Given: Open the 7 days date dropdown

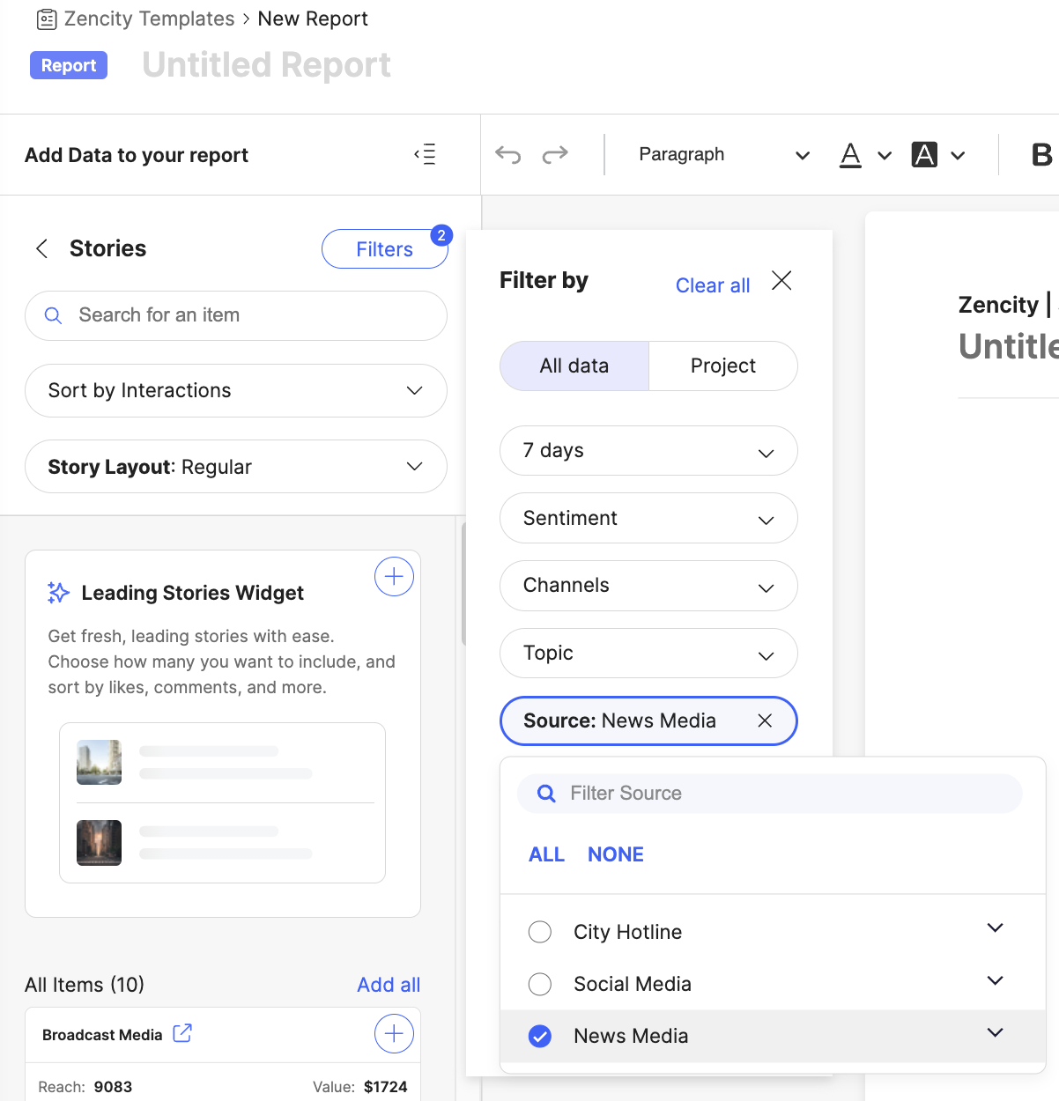Looking at the screenshot, I should (x=648, y=451).
